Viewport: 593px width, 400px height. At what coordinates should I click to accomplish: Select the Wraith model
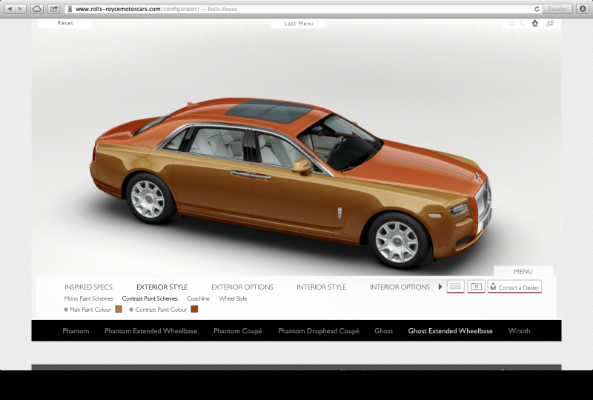[519, 331]
